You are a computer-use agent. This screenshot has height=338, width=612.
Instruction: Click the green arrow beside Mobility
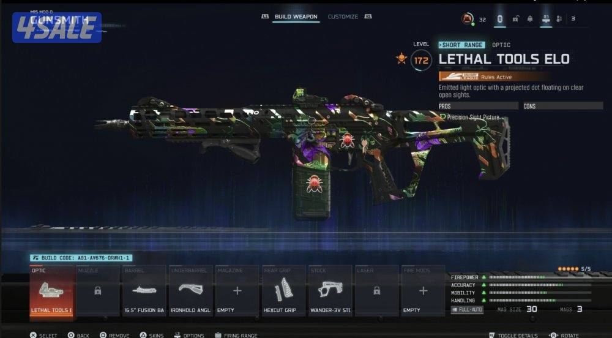pos(484,292)
